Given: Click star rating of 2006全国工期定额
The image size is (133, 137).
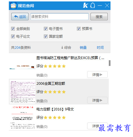Looking at the screenshot, I should [x=55, y=92].
